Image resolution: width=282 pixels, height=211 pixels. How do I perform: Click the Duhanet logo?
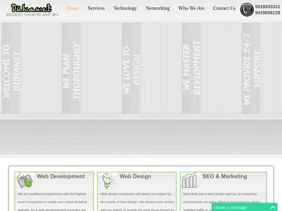(x=31, y=8)
